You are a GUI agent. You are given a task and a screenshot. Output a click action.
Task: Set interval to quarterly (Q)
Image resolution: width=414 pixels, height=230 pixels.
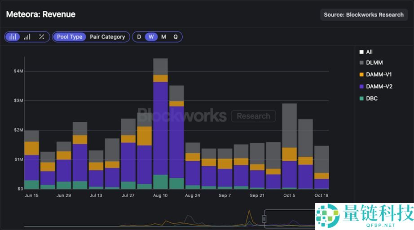[x=176, y=37]
